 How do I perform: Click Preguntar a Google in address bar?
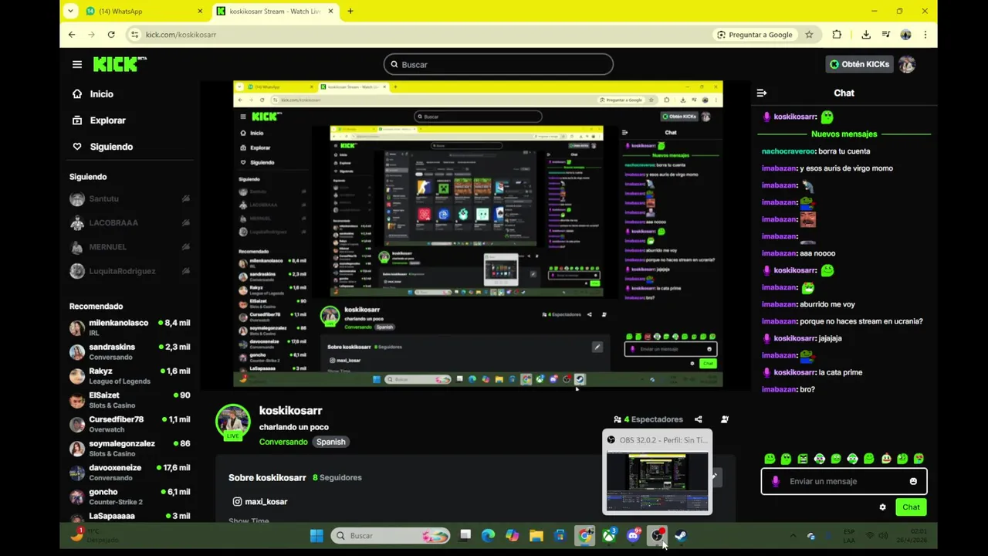click(x=755, y=35)
